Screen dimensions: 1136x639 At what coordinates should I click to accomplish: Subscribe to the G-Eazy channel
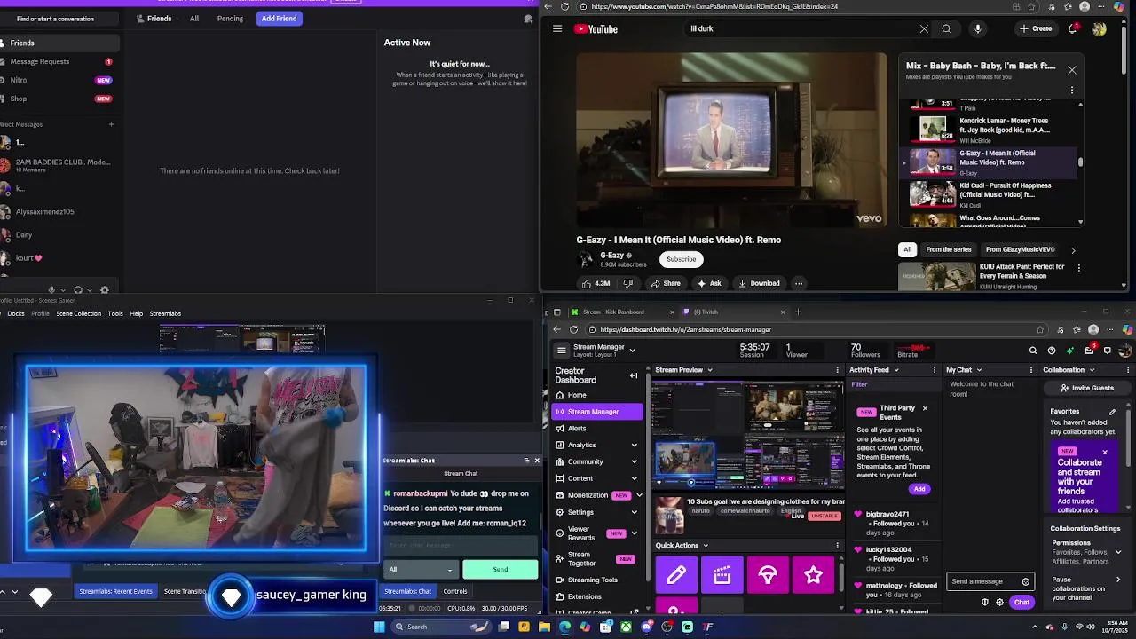click(682, 259)
